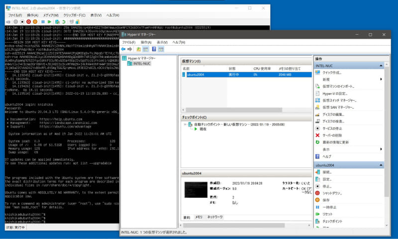
Task: Click 停止 action for ubuntu2004
Action: click(x=327, y=186)
